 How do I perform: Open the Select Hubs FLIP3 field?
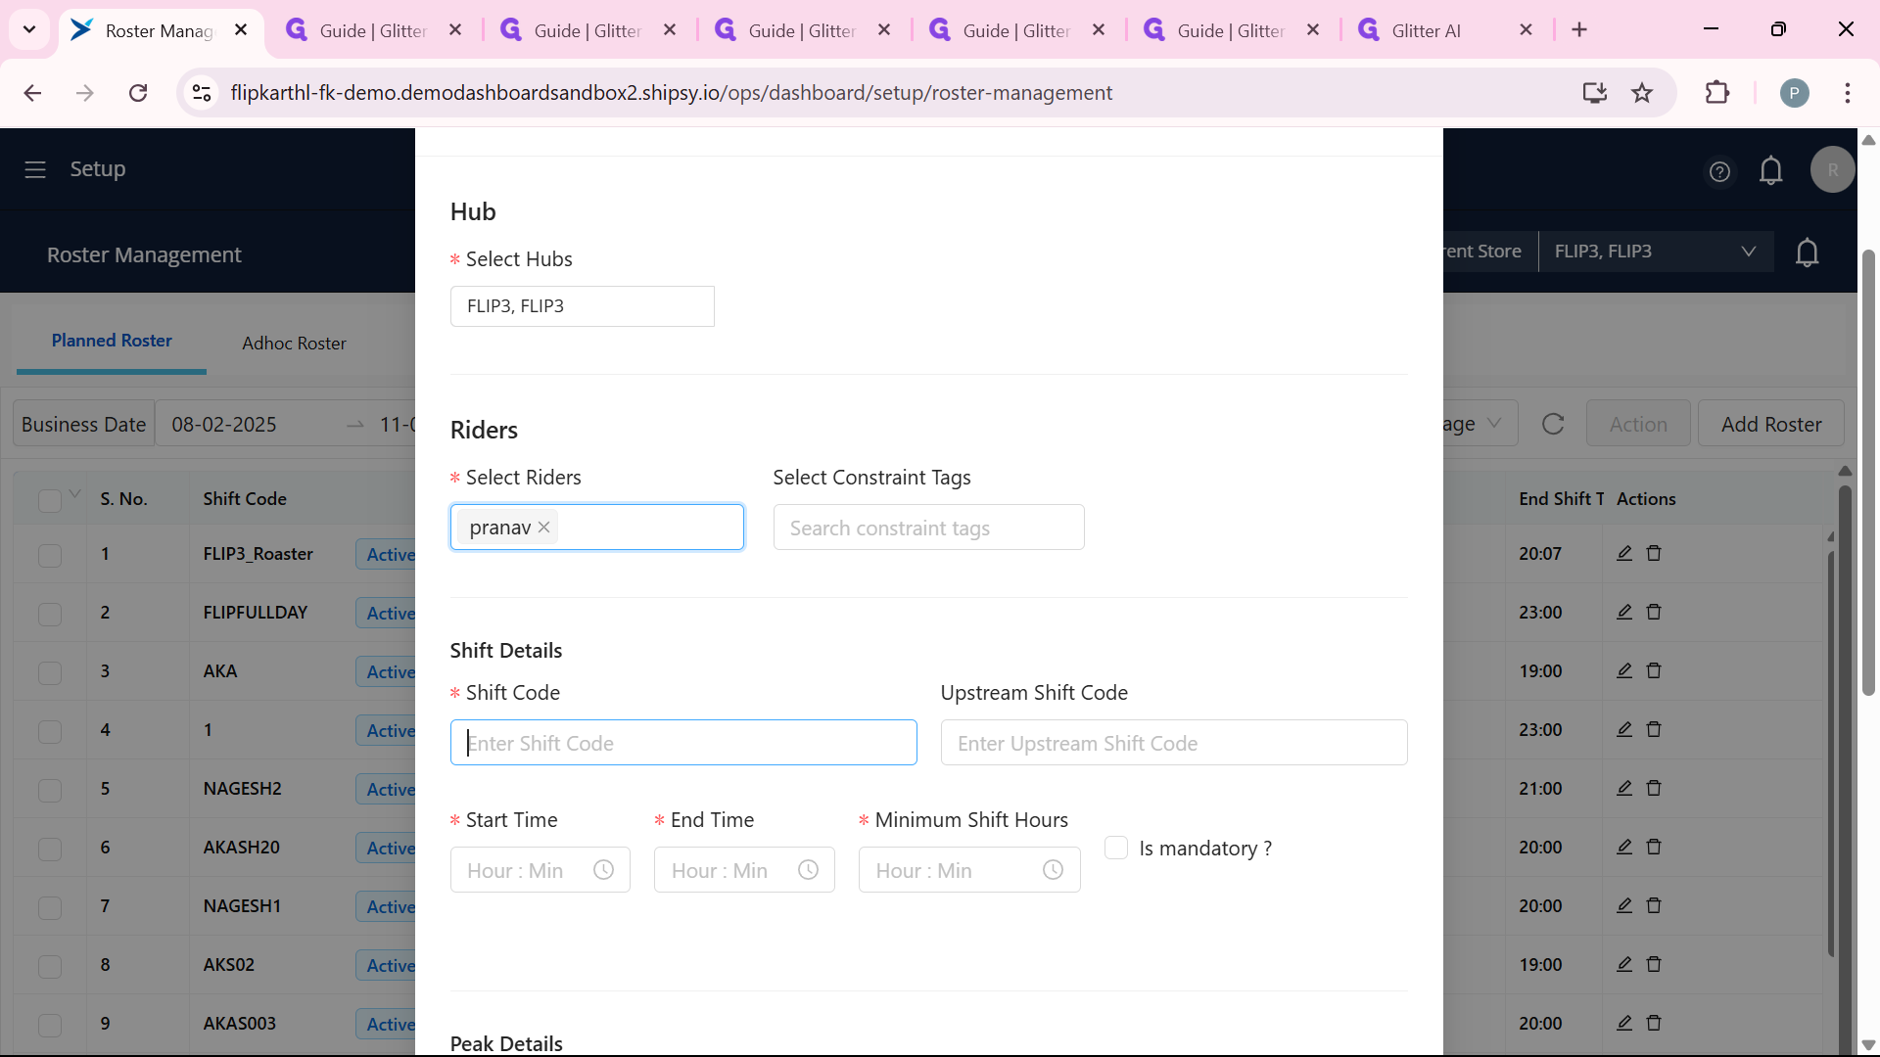(582, 306)
